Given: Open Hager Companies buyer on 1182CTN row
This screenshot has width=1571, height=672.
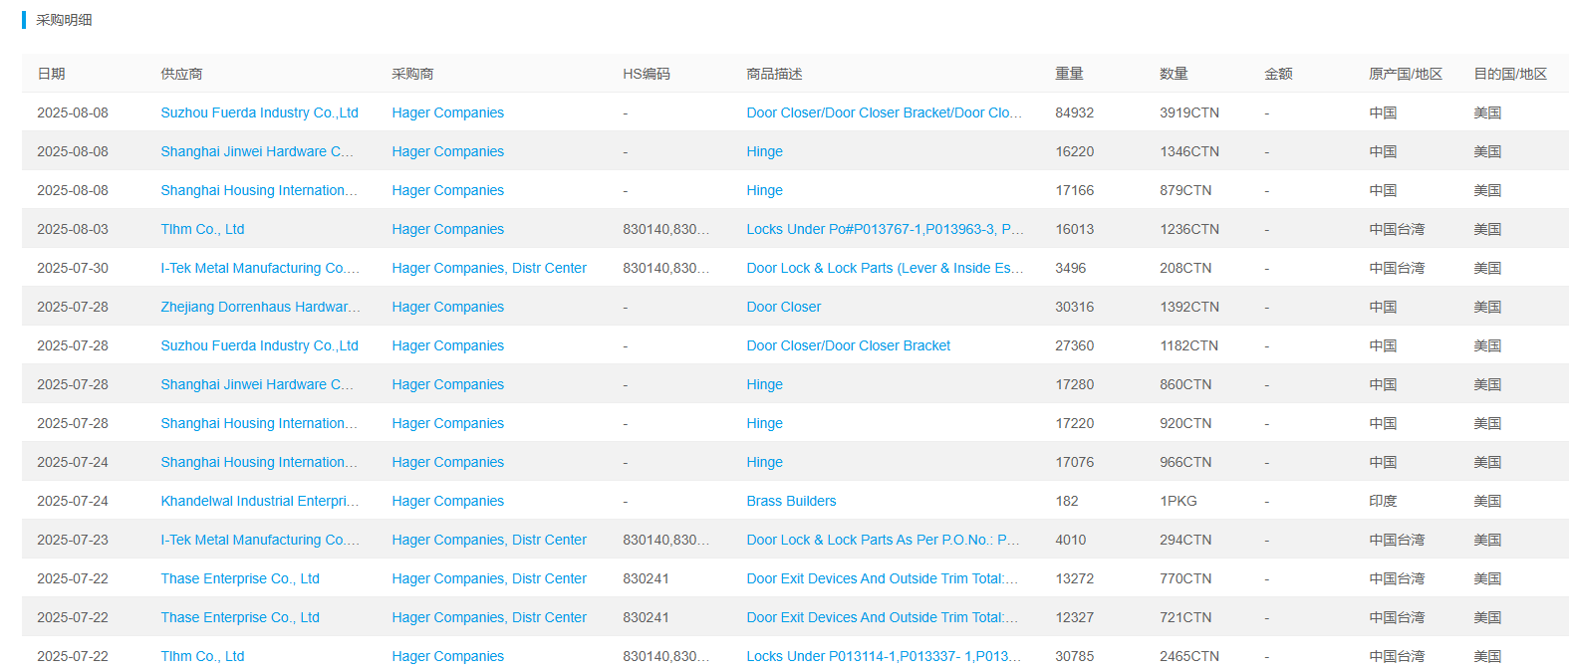Looking at the screenshot, I should click(x=447, y=345).
